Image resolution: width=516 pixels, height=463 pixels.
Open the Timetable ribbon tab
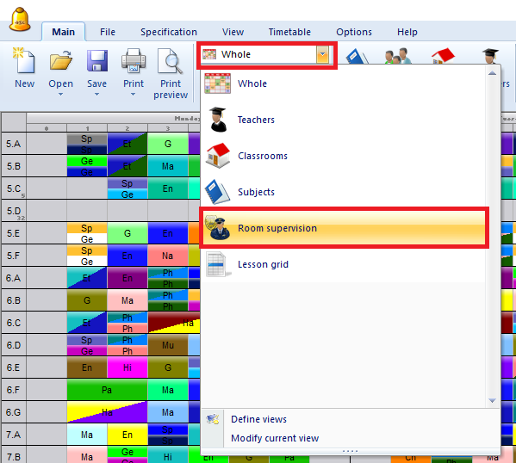(289, 32)
